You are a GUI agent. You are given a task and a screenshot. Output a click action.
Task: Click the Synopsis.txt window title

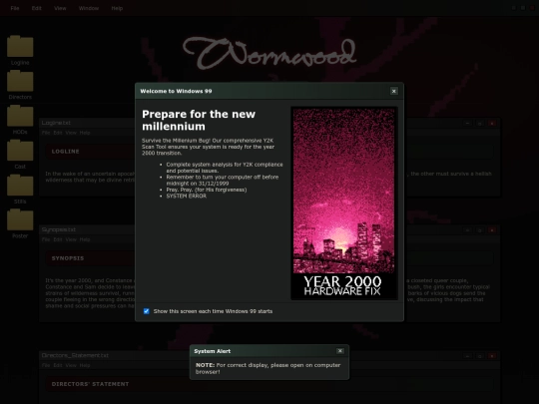[x=59, y=229]
